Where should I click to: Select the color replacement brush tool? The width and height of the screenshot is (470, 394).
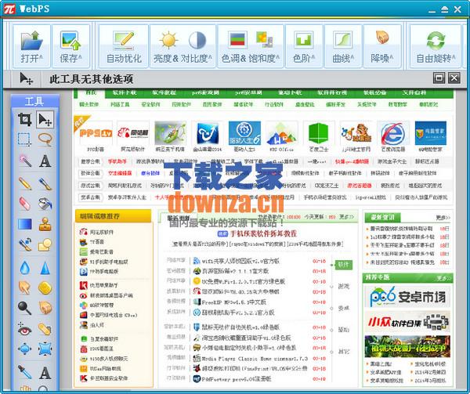click(x=25, y=245)
